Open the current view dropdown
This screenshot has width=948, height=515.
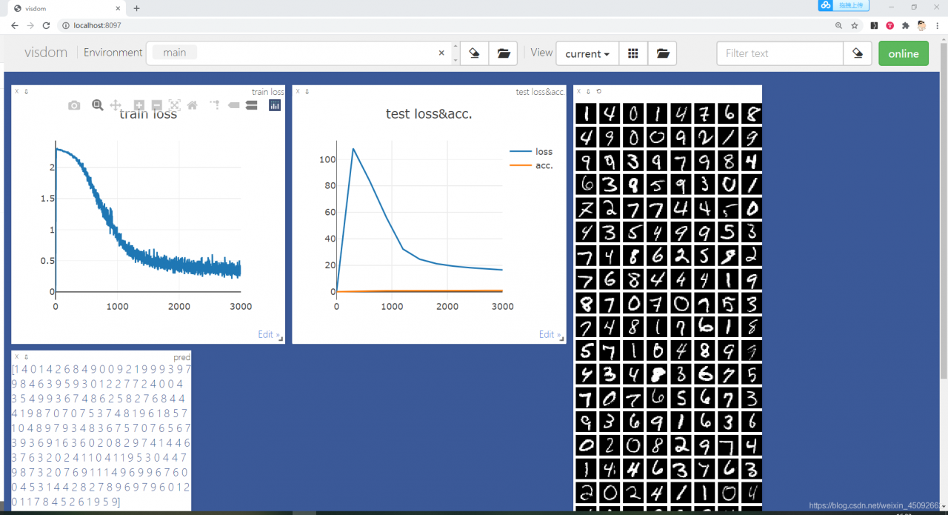pos(587,53)
